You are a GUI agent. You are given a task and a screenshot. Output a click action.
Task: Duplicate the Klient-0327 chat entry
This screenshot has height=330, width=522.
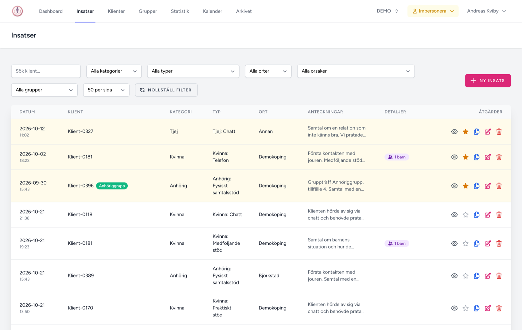point(477,132)
